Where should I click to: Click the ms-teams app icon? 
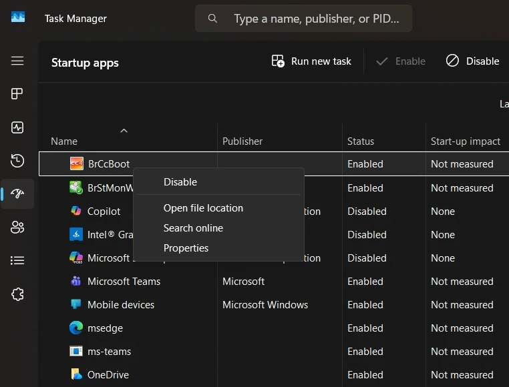(x=76, y=351)
